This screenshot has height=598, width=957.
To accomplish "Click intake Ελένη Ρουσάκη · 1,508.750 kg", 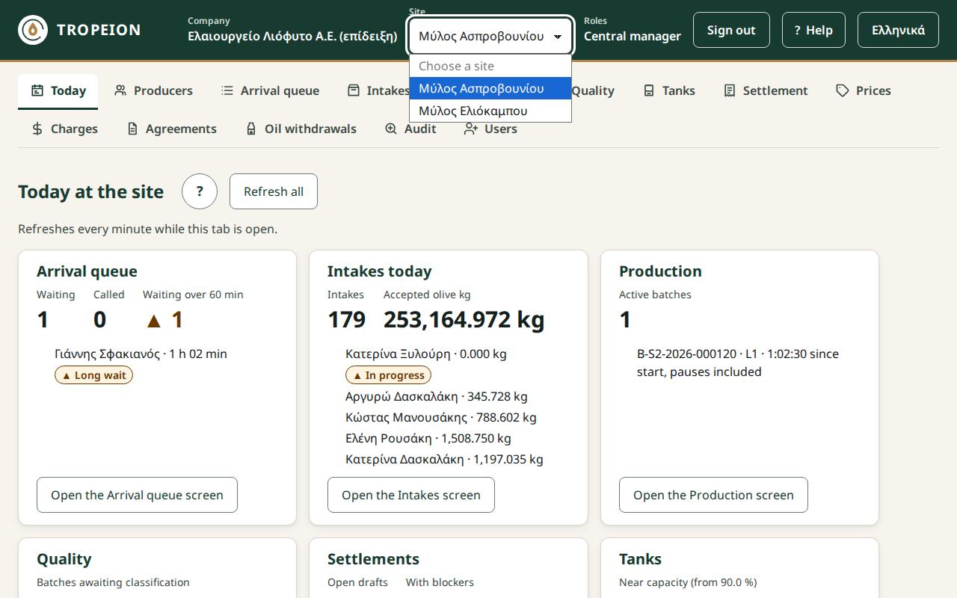I will (x=428, y=438).
